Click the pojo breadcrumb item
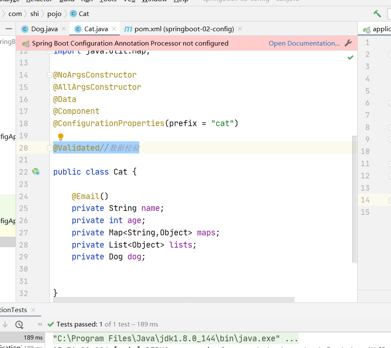This screenshot has width=391, height=348. pyautogui.click(x=54, y=14)
